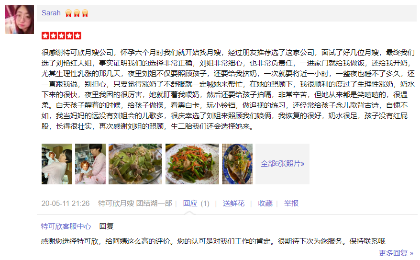This screenshot has width=420, height=260.
Task: Click the Sarah username link
Action: 51,13
